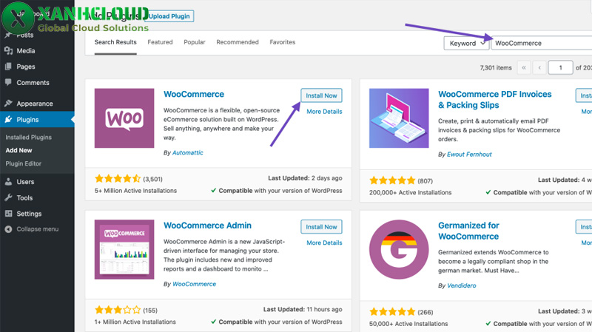Click the Upload Plugin button
This screenshot has width=592, height=332.
coord(169,16)
